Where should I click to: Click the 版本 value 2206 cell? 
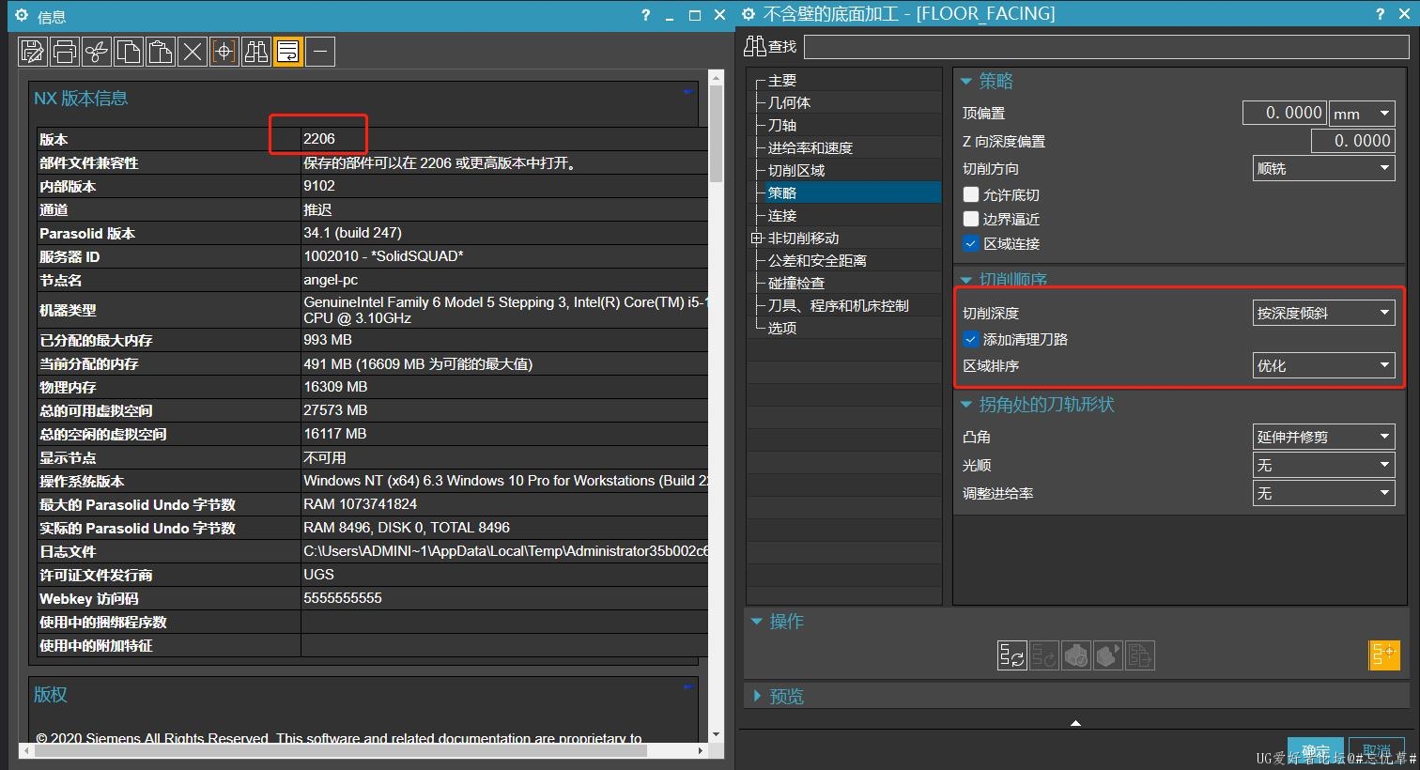point(504,138)
